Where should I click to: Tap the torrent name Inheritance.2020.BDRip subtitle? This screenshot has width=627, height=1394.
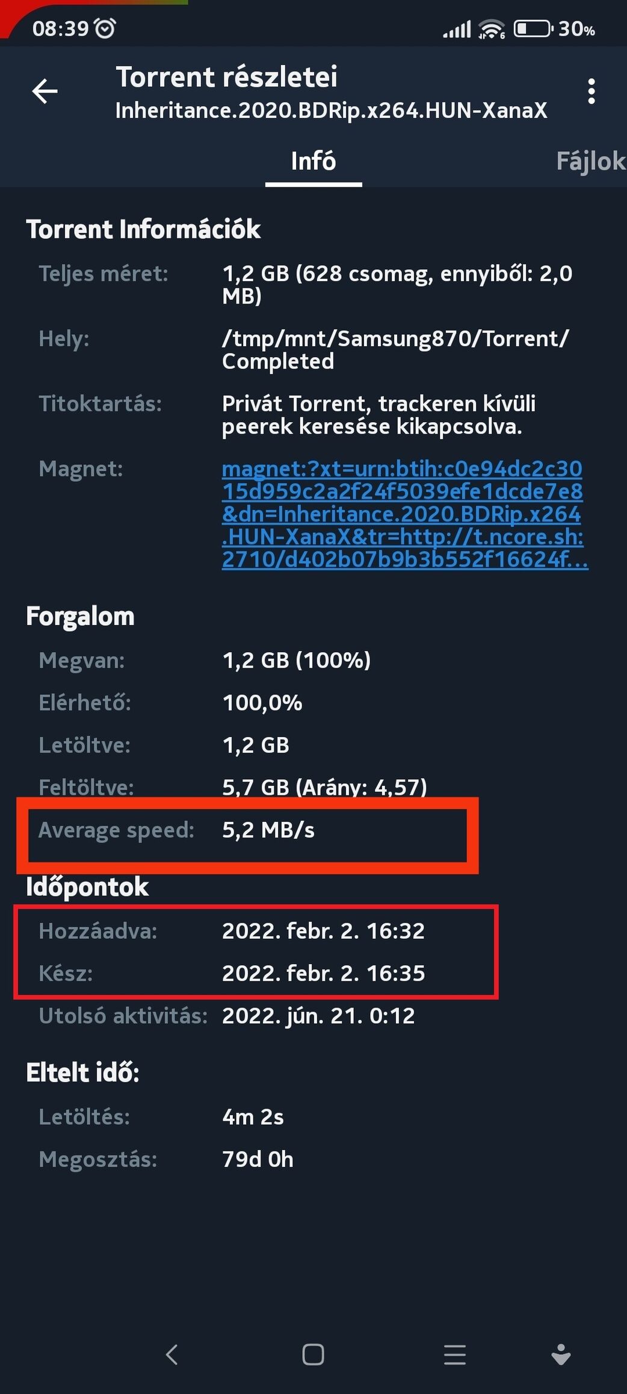click(331, 111)
